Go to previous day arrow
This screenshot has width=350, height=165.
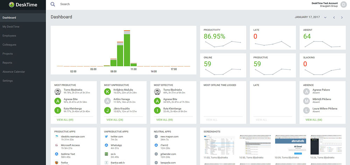point(334,17)
